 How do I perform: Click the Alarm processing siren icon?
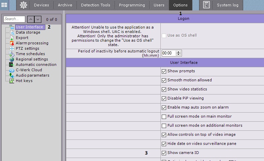tap(12, 43)
